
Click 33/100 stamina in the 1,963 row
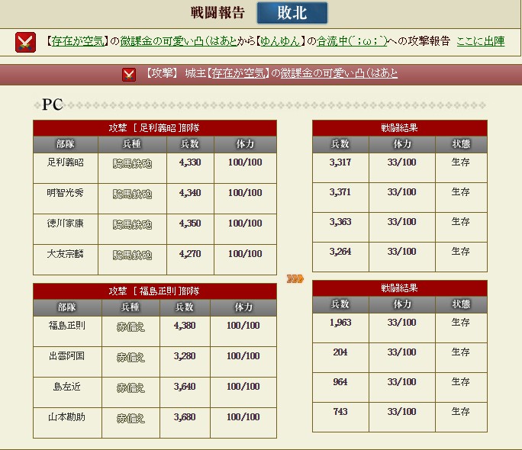click(402, 323)
